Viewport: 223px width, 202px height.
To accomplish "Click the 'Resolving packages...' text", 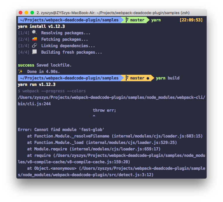I will pos(66,33).
